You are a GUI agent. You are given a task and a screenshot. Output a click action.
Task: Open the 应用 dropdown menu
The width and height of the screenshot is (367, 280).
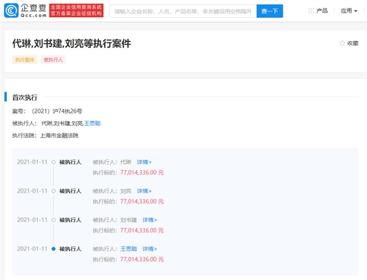click(349, 11)
